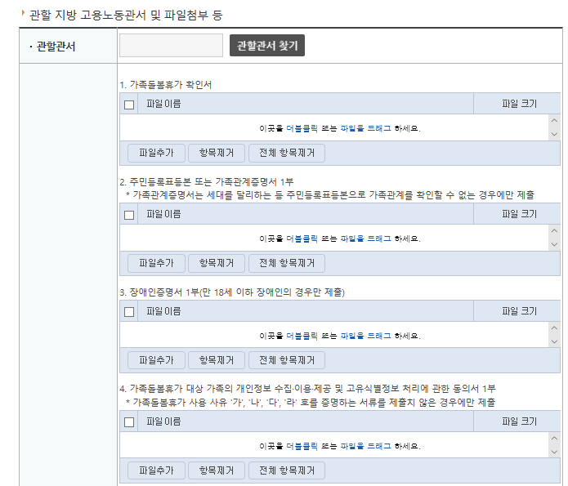This screenshot has width=568, height=486.
Task: Click the '1. 가족돌봄휴가 확인서' heading text
Action: coord(166,85)
